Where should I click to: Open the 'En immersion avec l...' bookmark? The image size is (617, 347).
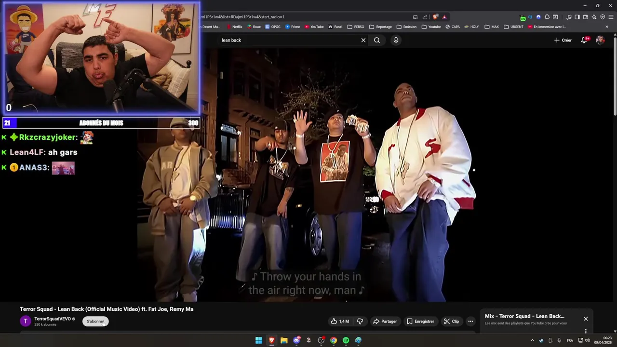click(547, 27)
